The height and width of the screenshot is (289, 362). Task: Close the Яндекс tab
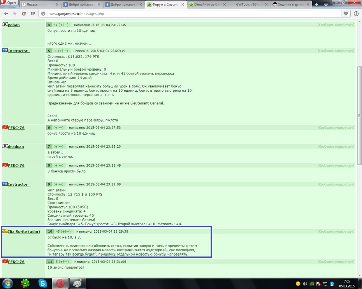coord(57,4)
